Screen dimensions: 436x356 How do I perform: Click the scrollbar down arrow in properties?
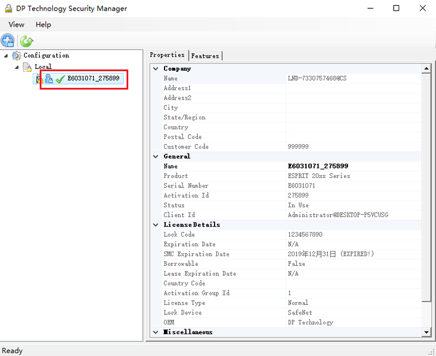coord(426,332)
